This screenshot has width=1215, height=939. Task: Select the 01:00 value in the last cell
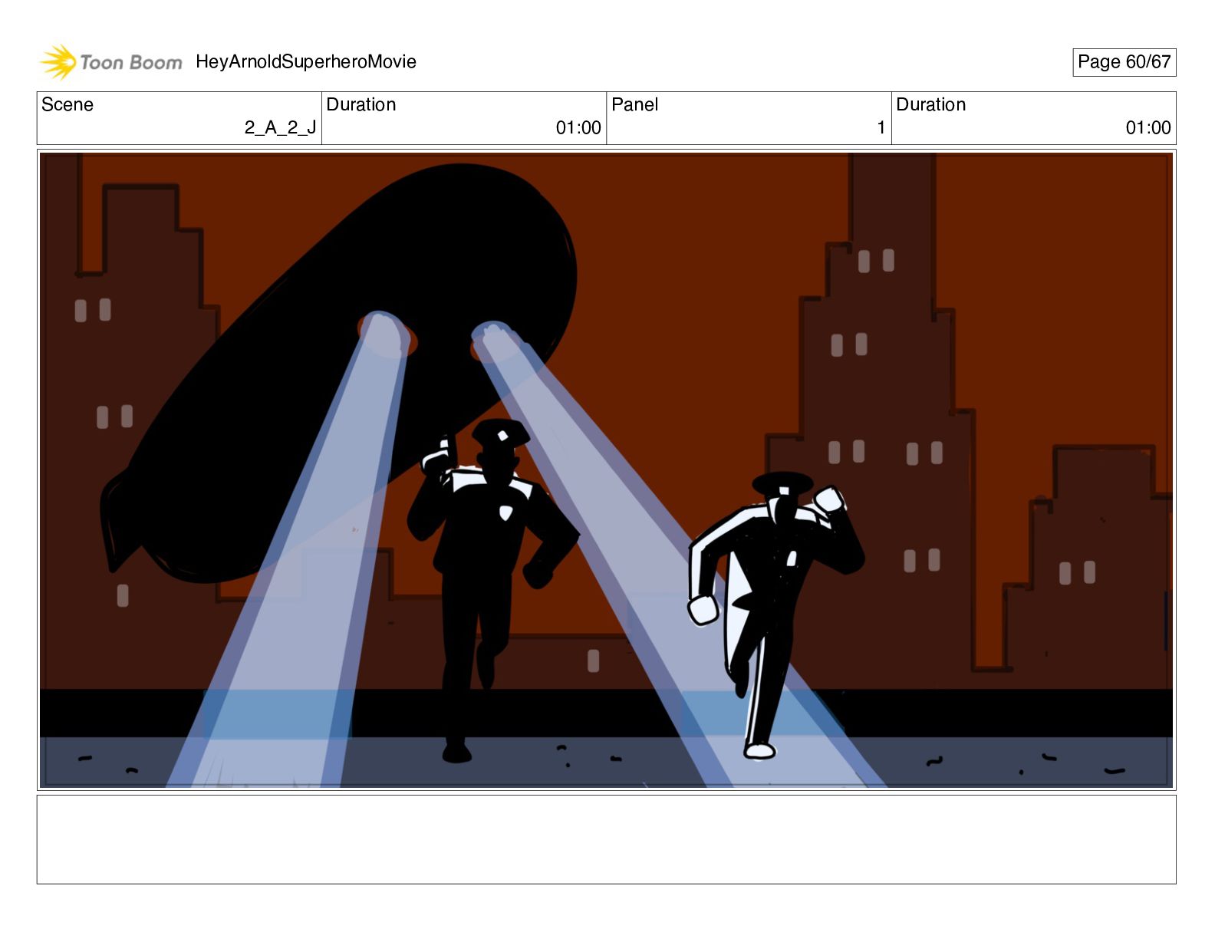1148,127
